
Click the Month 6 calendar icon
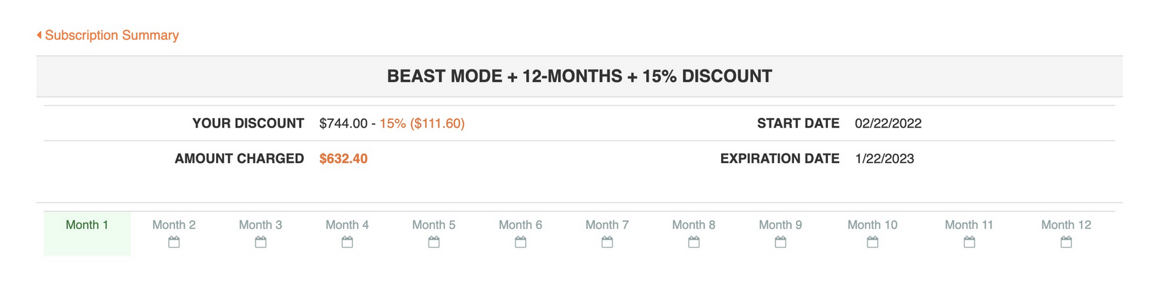[x=521, y=242]
